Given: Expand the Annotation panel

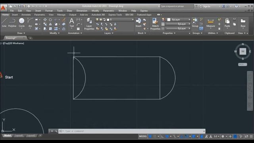Looking at the screenshot, I should click(75, 33).
